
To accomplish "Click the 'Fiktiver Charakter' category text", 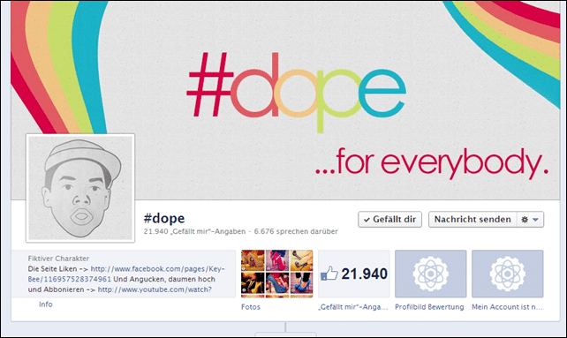I will 58,259.
